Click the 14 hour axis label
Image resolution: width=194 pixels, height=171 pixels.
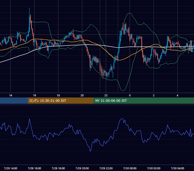[11, 95]
